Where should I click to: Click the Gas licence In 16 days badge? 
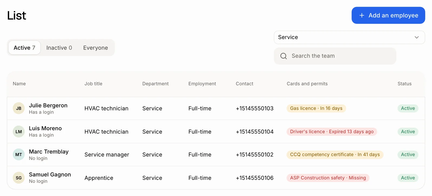[x=316, y=108]
